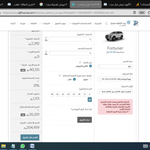This screenshot has width=150, height=150.
Task: Open the manufacturing year dropdown
Action: point(115,66)
